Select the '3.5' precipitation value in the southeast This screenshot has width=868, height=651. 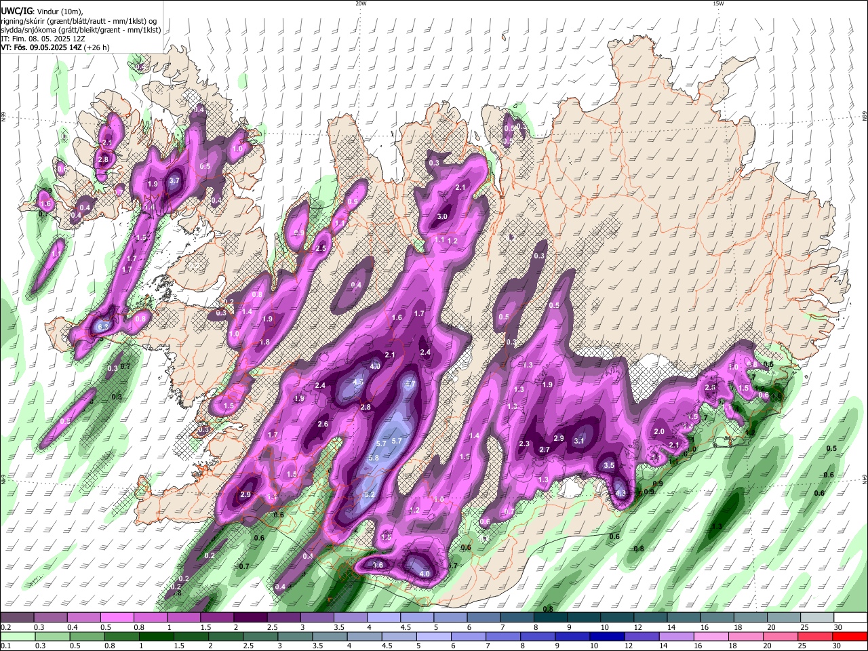(x=609, y=466)
